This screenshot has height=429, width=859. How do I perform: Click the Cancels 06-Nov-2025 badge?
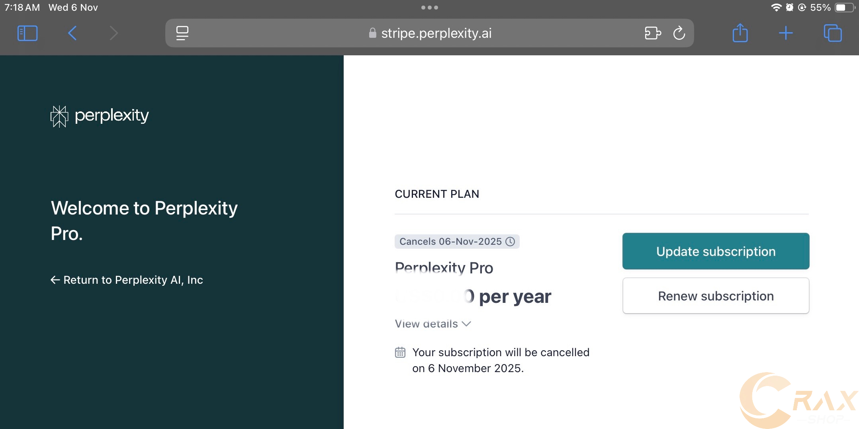450,242
